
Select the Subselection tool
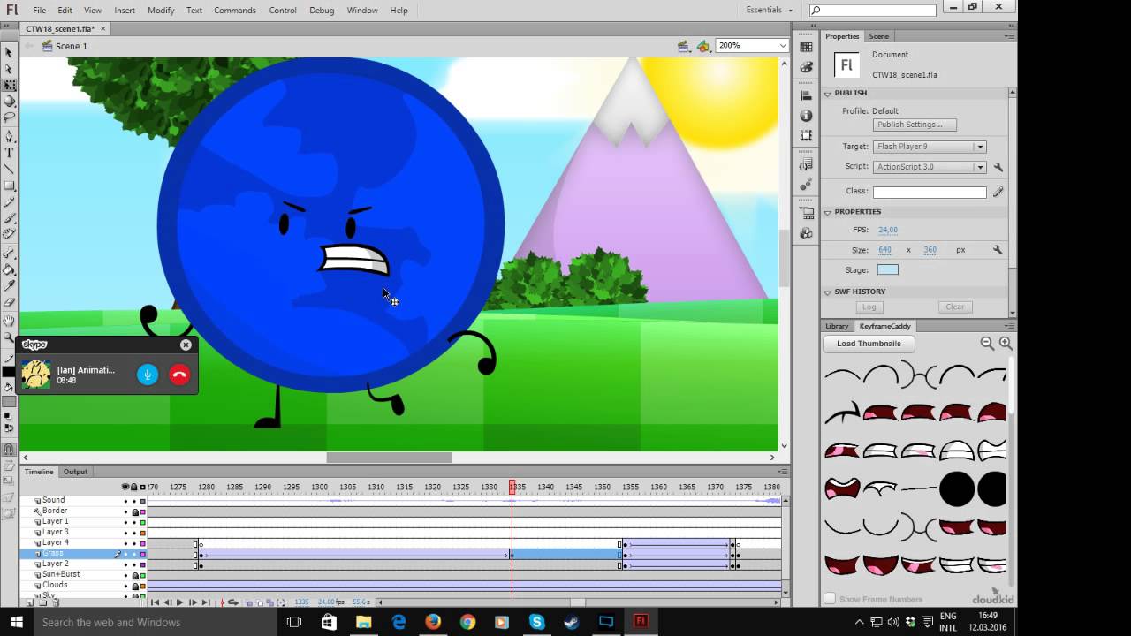point(9,69)
